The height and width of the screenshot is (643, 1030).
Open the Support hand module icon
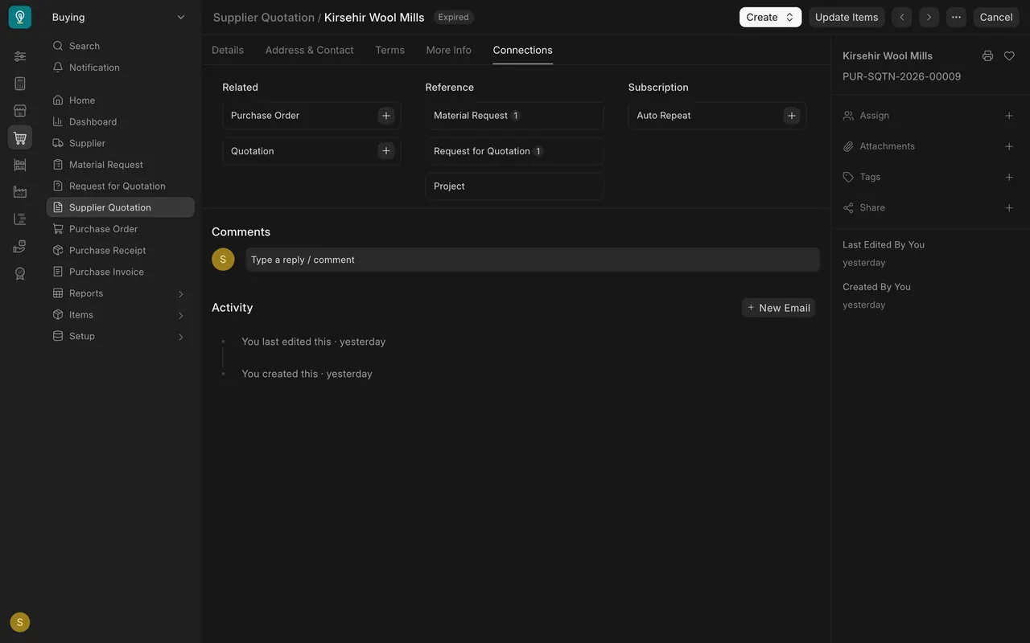[x=20, y=247]
